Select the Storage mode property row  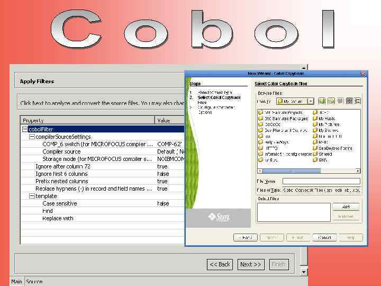pos(103,159)
